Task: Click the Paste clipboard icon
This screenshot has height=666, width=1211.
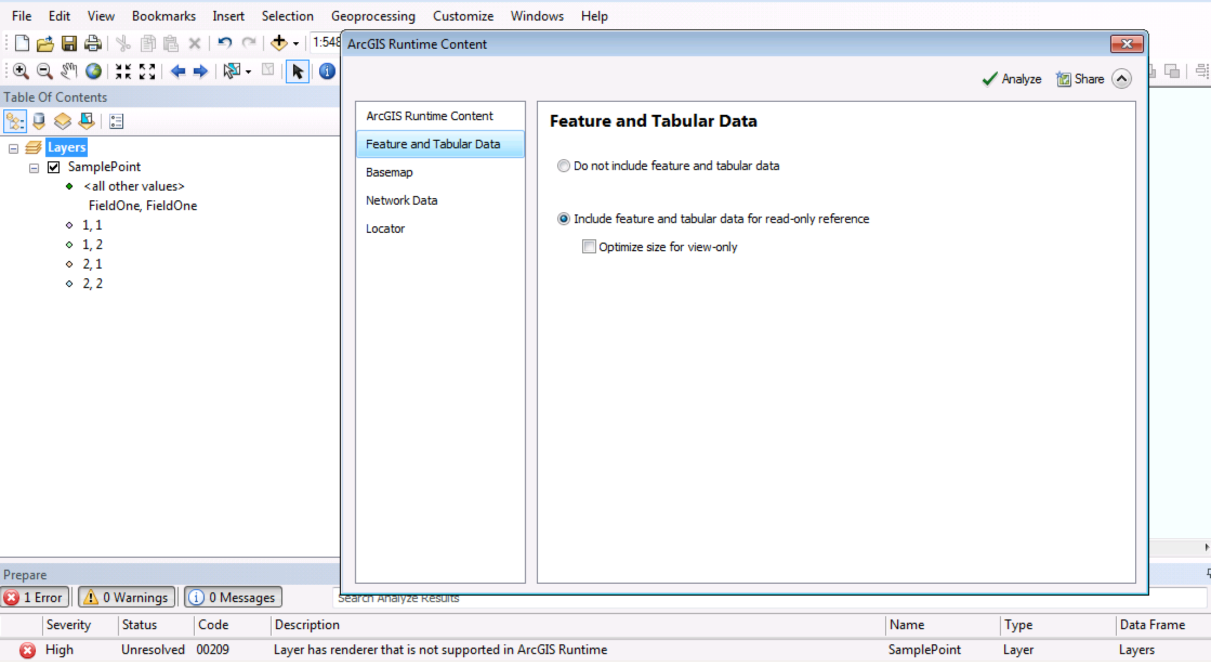Action: pos(171,43)
